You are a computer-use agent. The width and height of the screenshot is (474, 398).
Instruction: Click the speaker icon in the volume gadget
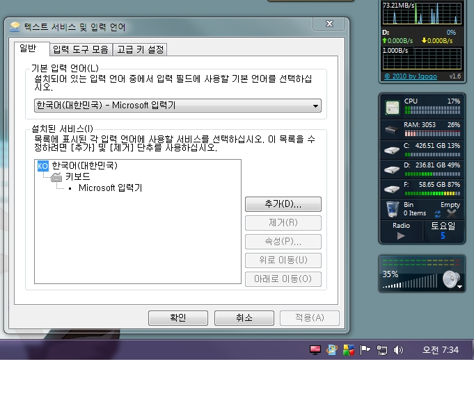tap(450, 279)
